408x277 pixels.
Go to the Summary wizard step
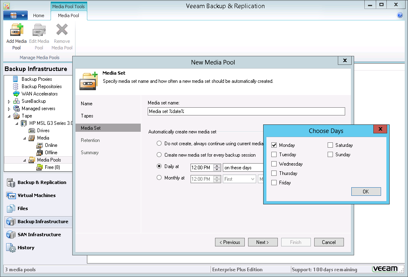[89, 153]
